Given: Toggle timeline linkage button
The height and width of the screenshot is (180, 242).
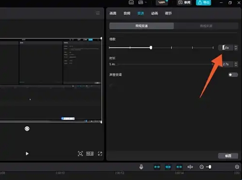Looking at the screenshot, I should (x=179, y=167).
